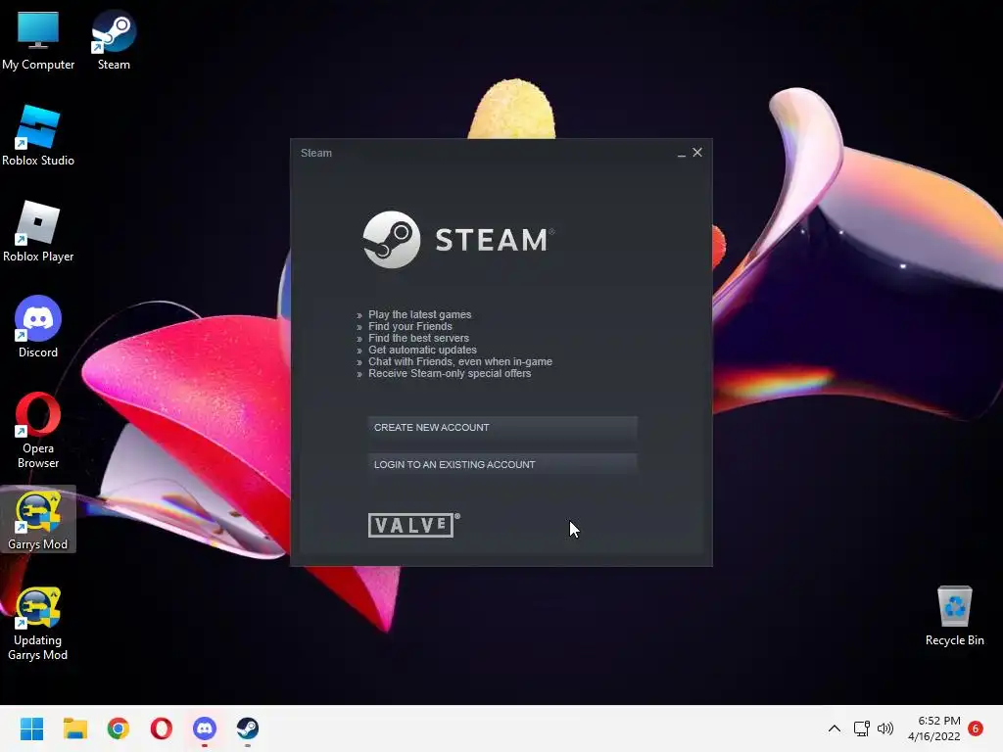Click the Steam taskbar icon

(248, 728)
